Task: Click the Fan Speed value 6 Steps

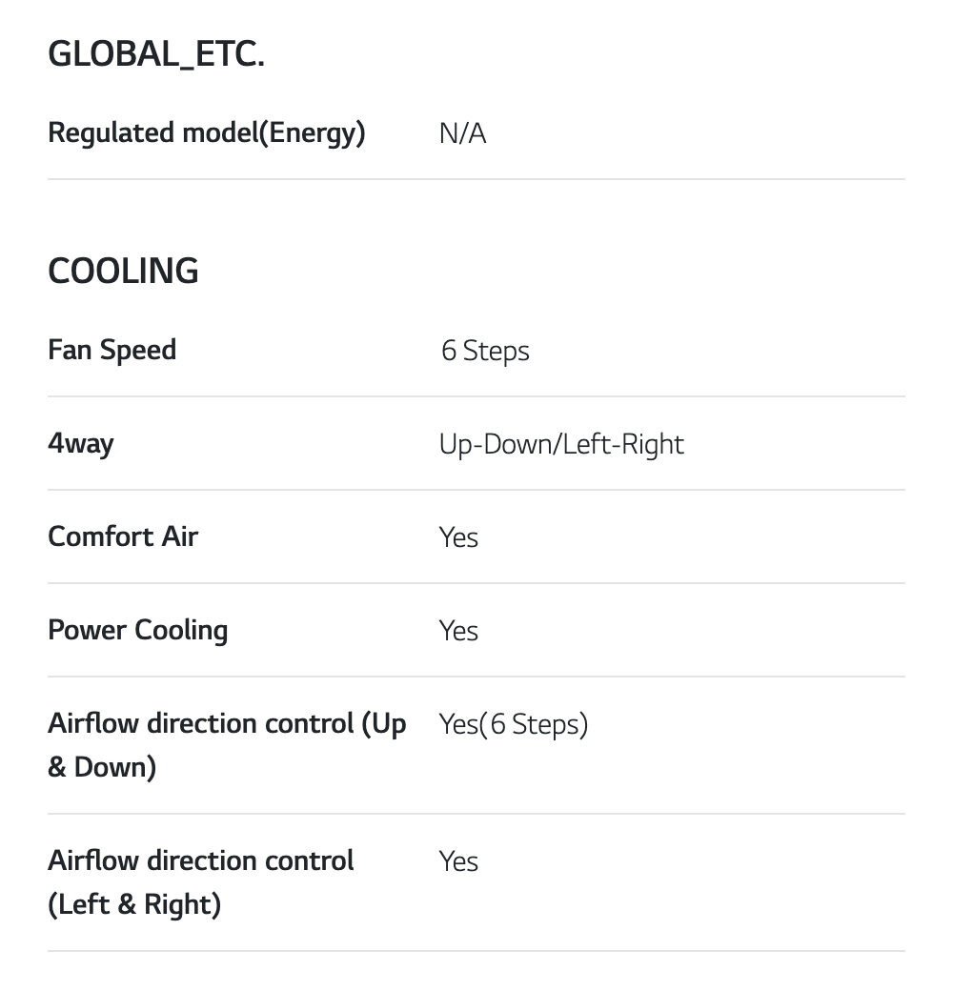Action: pyautogui.click(x=484, y=351)
